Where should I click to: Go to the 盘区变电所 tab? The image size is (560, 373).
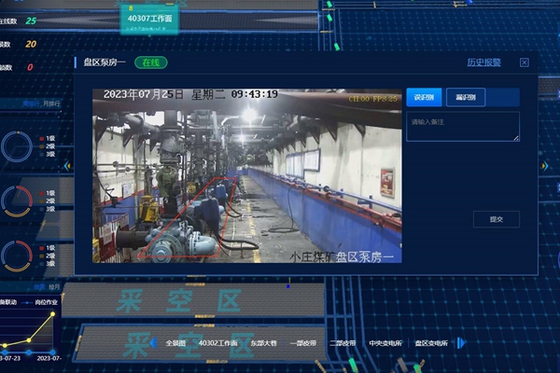431,343
